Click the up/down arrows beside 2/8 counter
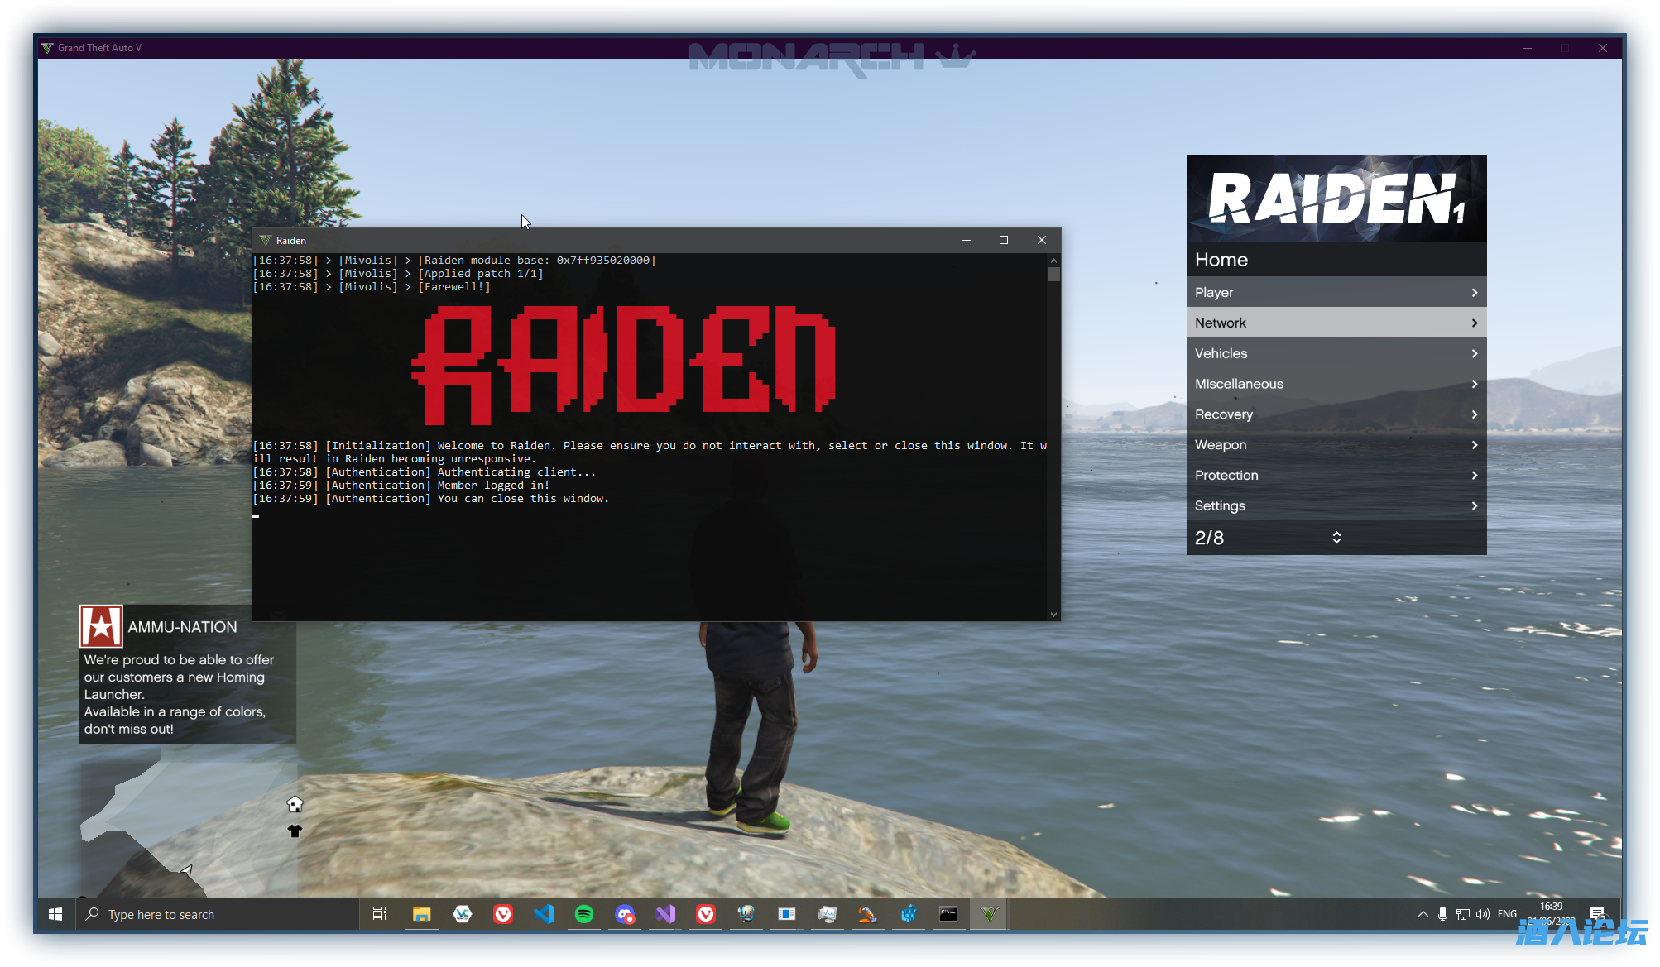 click(x=1336, y=538)
